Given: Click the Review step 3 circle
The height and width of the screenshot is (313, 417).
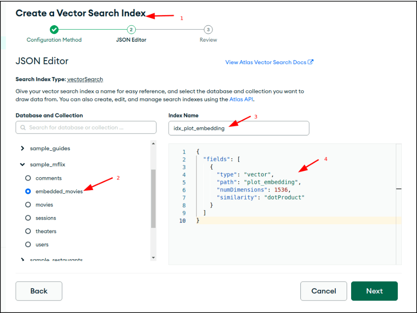Looking at the screenshot, I should point(208,30).
